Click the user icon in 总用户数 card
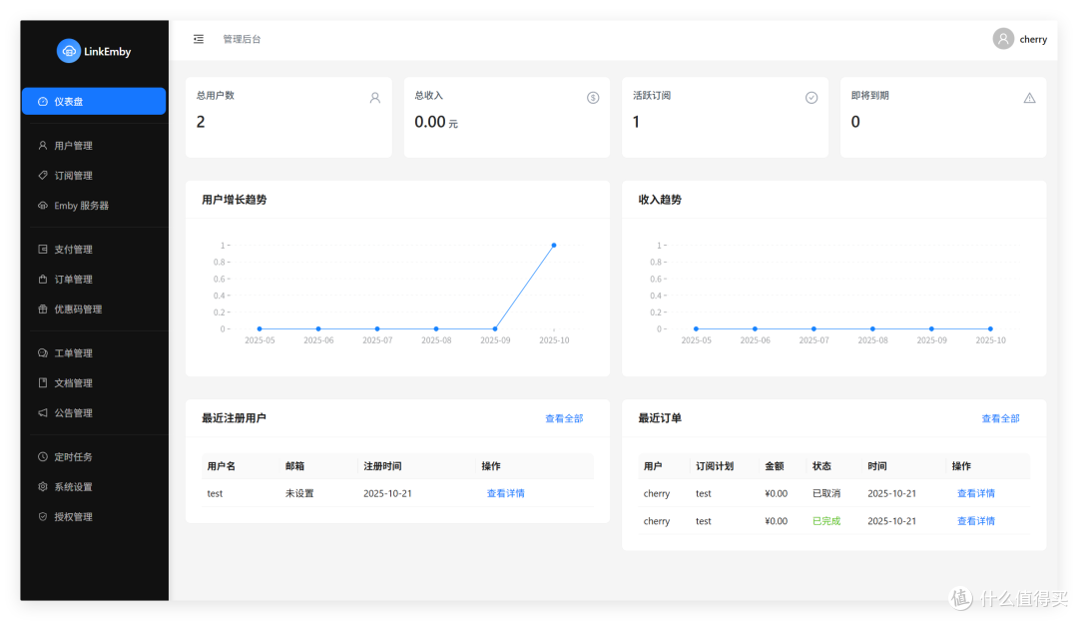 [x=374, y=98]
